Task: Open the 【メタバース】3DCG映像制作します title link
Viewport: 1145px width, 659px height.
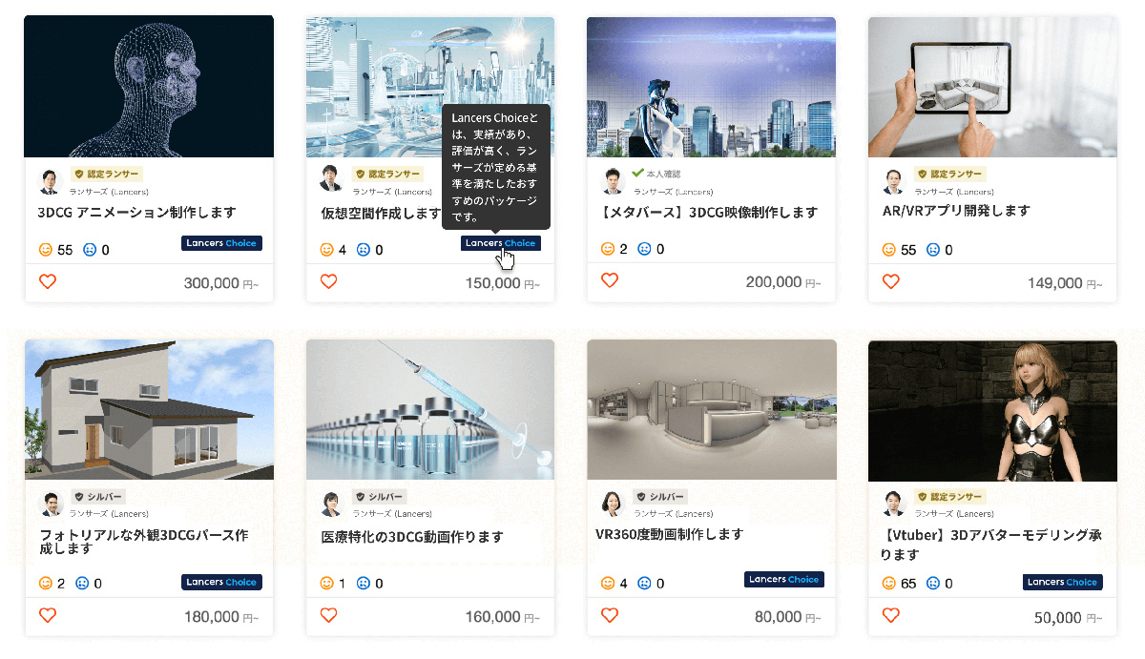Action: pyautogui.click(x=710, y=213)
